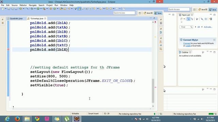Open minimized Declaration view icon
The image size is (218, 122).
coord(161,49)
